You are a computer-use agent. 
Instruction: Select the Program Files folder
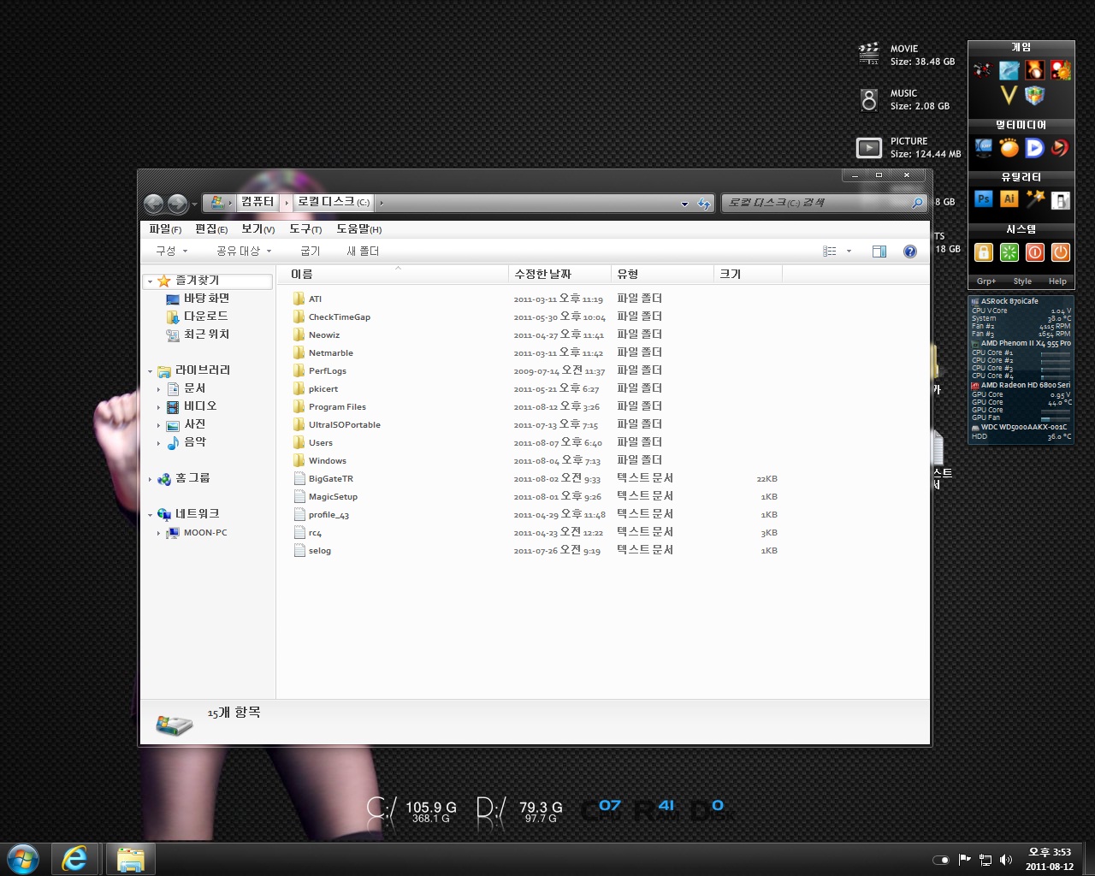point(337,407)
